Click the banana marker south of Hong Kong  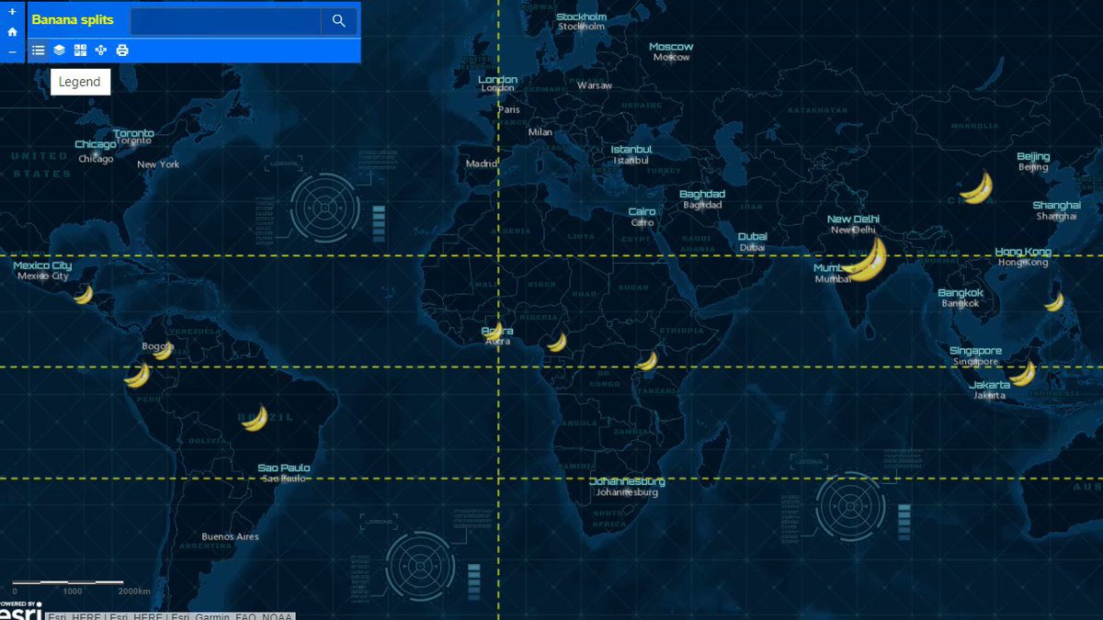1053,302
